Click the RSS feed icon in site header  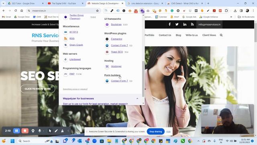click(x=192, y=24)
